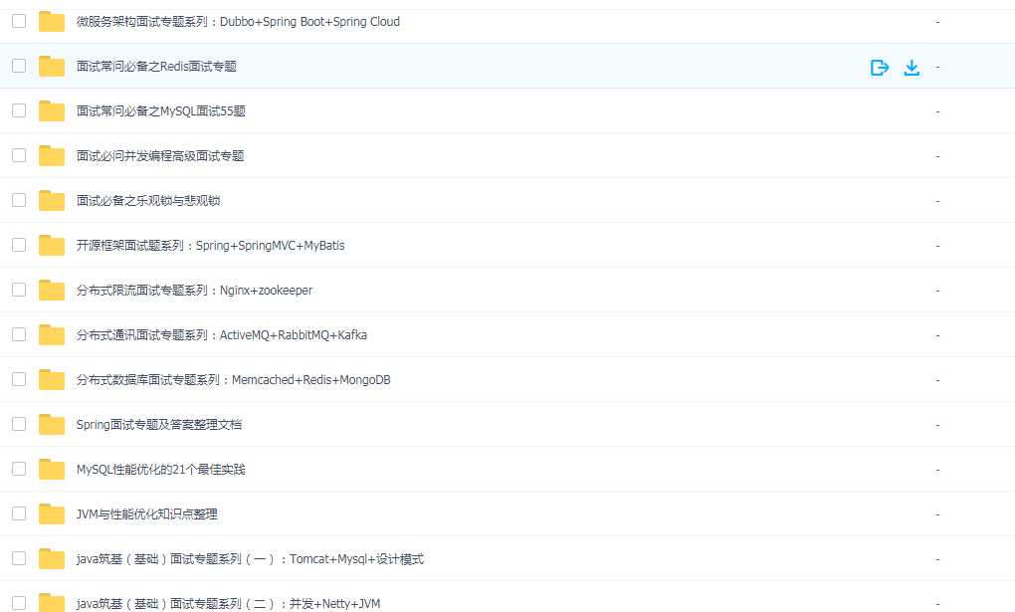The image size is (1015, 612).
Task: Toggle checkbox for JVM与性能优化知识点整理
Action: [x=19, y=512]
